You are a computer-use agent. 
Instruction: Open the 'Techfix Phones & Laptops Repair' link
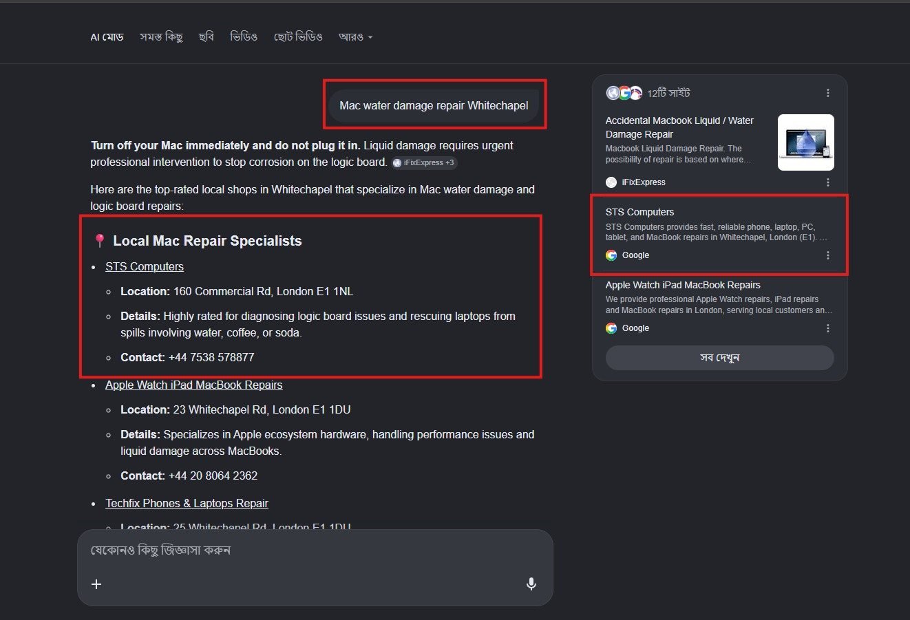(187, 503)
